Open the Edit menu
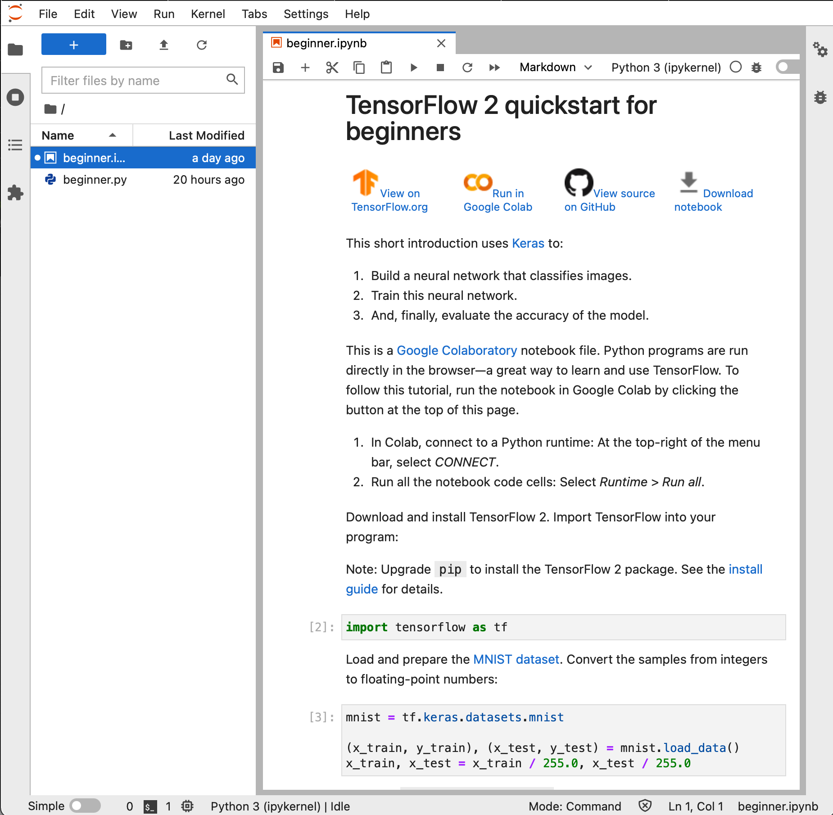The image size is (833, 815). point(84,14)
